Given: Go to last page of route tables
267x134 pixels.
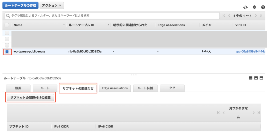Looking at the screenshot, I should (x=261, y=16).
